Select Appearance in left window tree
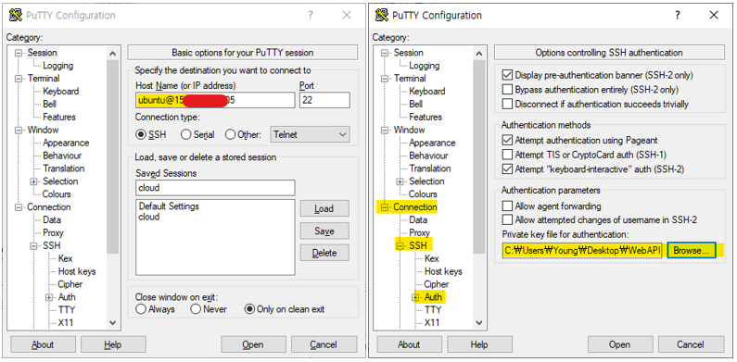737x362 pixels. coord(66,143)
